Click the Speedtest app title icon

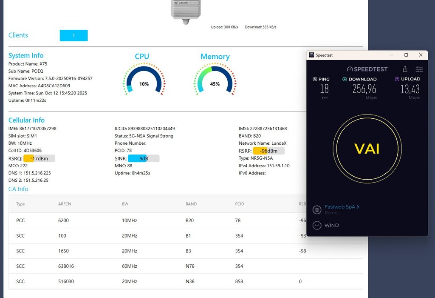[311, 55]
